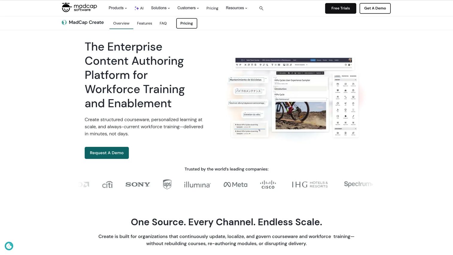Click the "Entretien du vélo" label
Viewport: 453px width, 255px height.
click(252, 114)
